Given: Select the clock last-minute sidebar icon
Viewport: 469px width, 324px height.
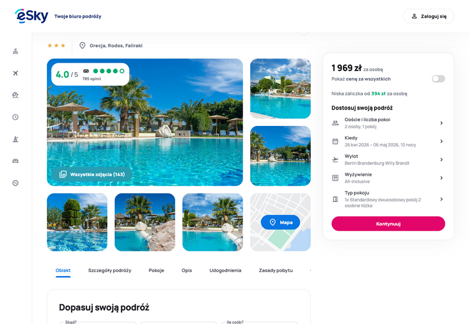Looking at the screenshot, I should tap(15, 117).
